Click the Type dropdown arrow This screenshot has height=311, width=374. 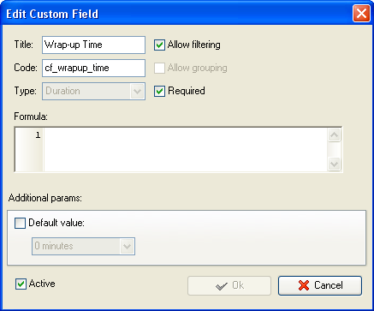click(137, 92)
